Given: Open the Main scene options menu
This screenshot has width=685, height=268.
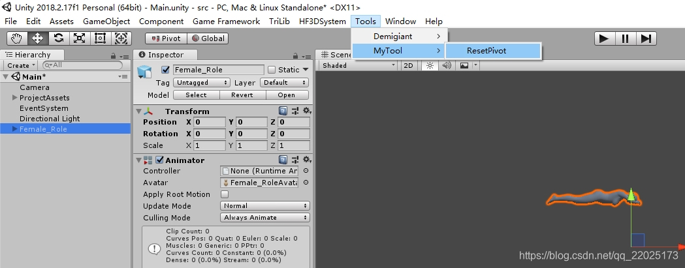Looking at the screenshot, I should coord(123,77).
